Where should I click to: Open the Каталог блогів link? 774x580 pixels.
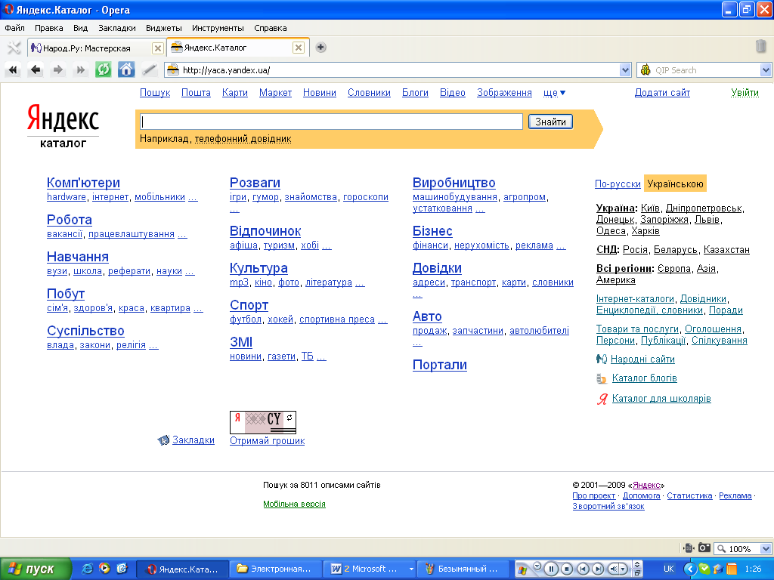pos(644,378)
